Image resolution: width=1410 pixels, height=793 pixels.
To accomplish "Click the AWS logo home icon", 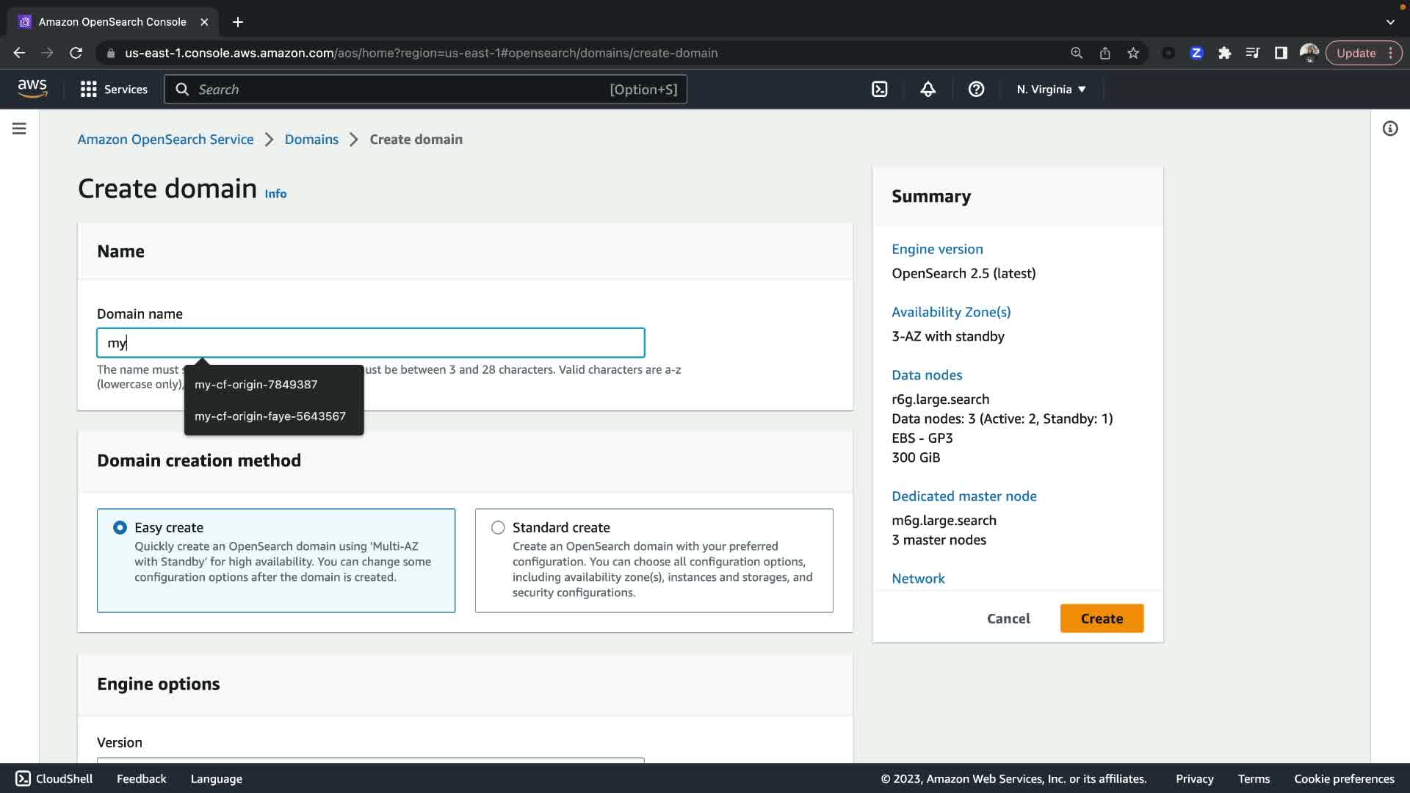I will (32, 89).
